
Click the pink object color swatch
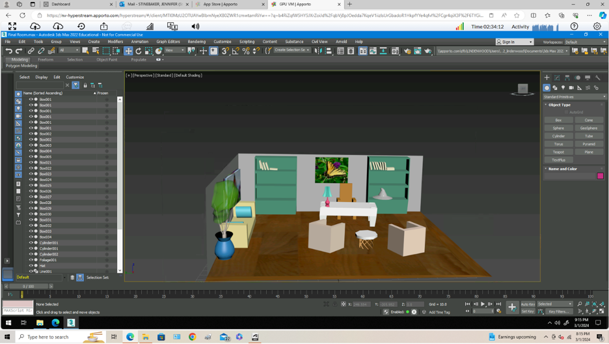[x=600, y=176]
